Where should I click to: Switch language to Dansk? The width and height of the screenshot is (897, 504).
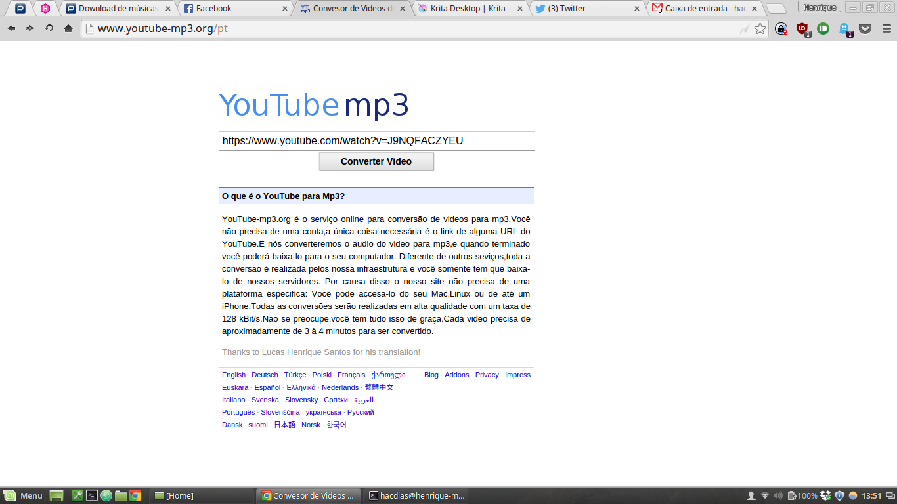tap(232, 425)
